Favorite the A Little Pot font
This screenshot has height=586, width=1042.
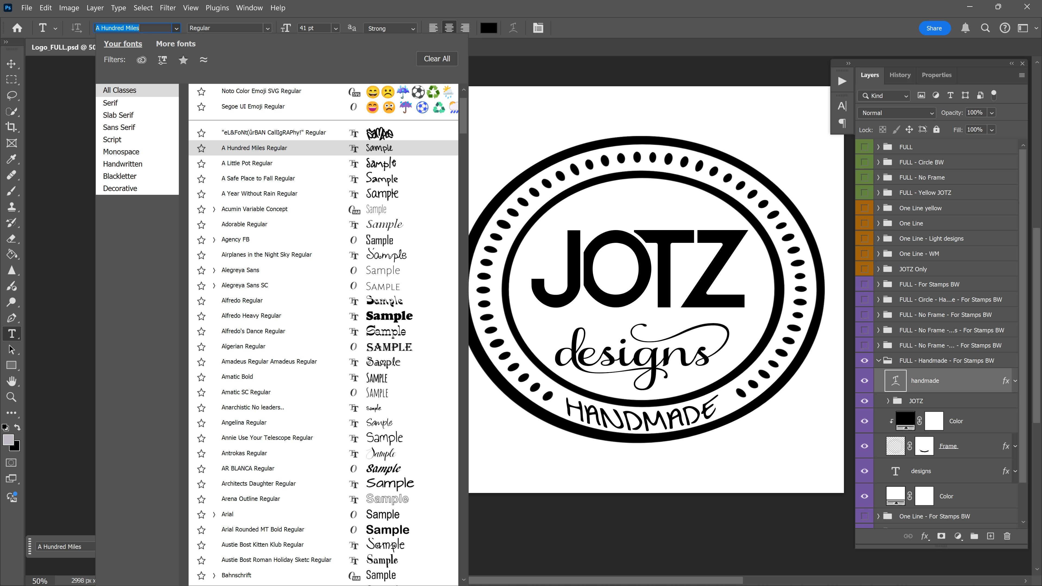coord(201,163)
